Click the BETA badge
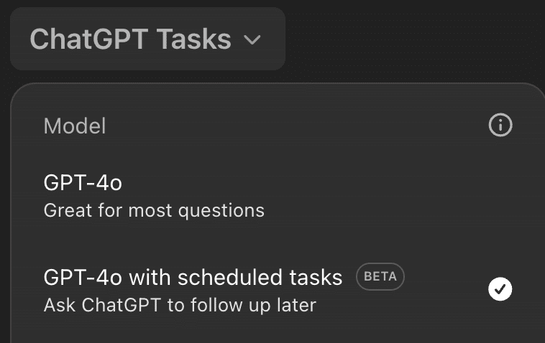Viewport: 545px width, 343px height. (x=380, y=276)
